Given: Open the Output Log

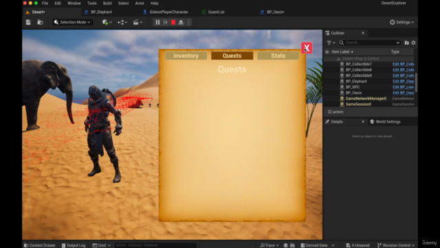Looking at the screenshot, I should (74, 245).
